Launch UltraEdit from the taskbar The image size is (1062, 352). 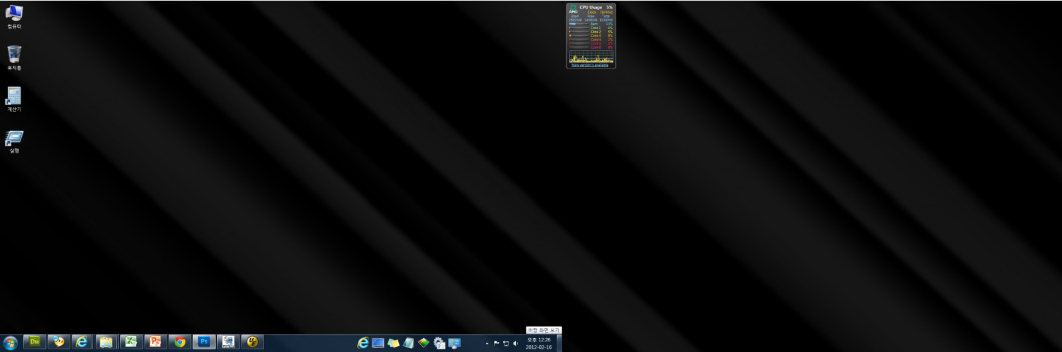click(x=252, y=342)
